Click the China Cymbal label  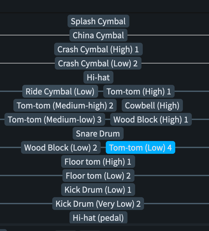[98, 35]
